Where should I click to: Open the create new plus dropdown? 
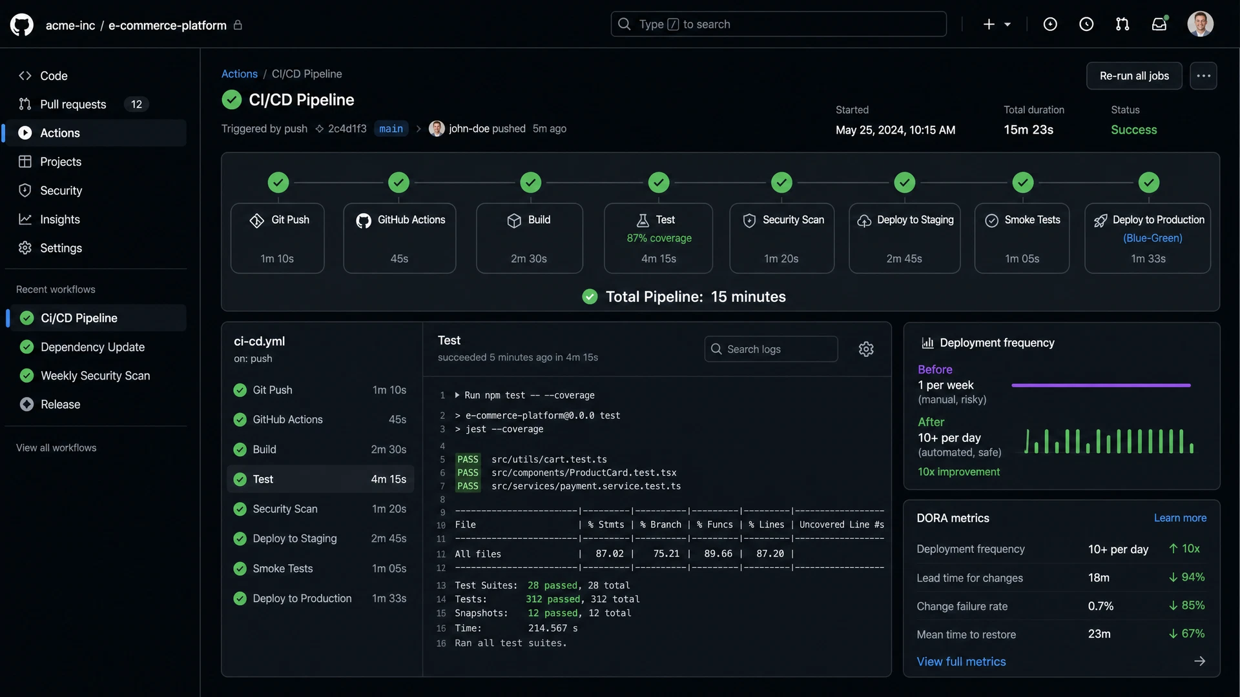(997, 24)
